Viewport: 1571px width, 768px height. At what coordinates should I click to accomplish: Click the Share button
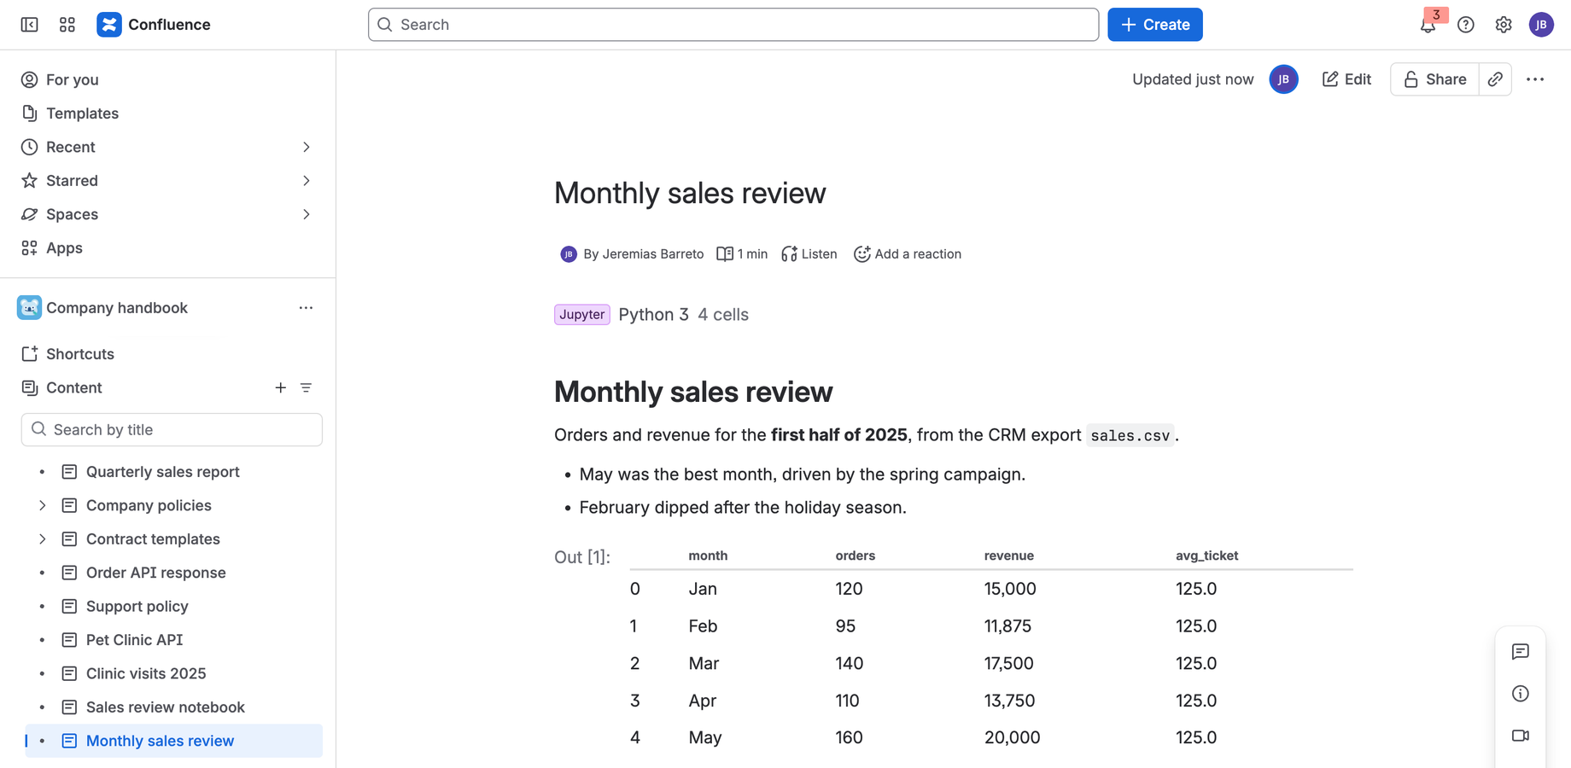[x=1434, y=79]
